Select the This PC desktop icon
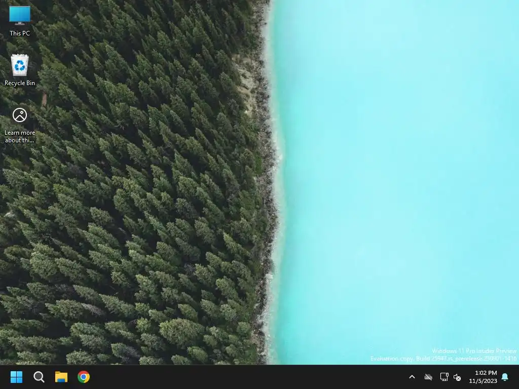This screenshot has height=389, width=519. (20, 21)
